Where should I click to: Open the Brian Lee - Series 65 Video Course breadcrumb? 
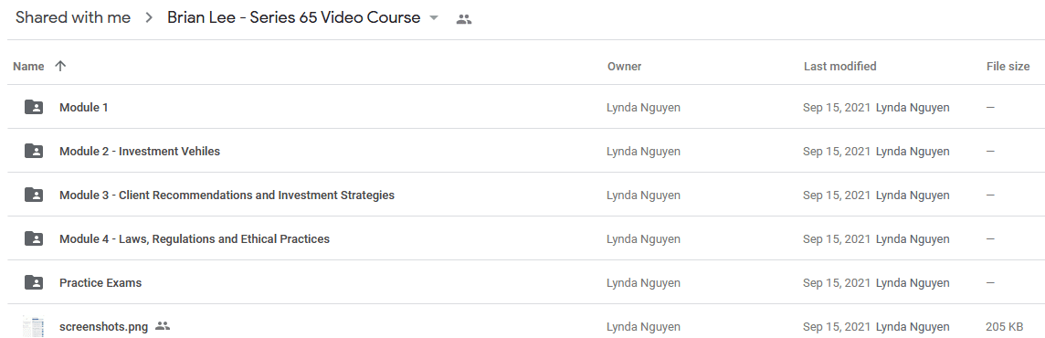[294, 17]
